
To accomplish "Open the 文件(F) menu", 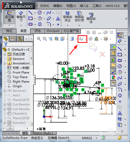I will [x=45, y=6].
